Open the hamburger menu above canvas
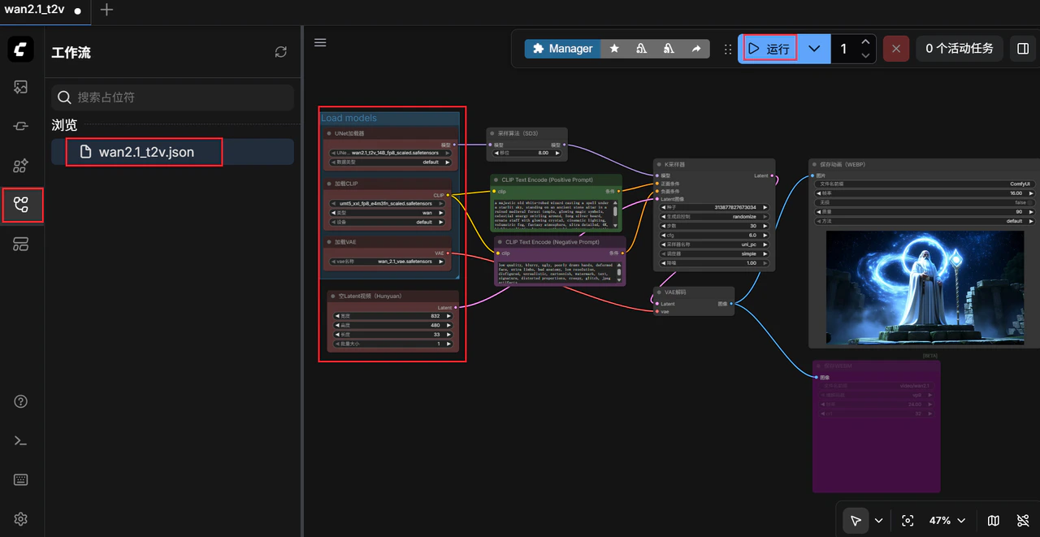The height and width of the screenshot is (537, 1040). coord(320,42)
